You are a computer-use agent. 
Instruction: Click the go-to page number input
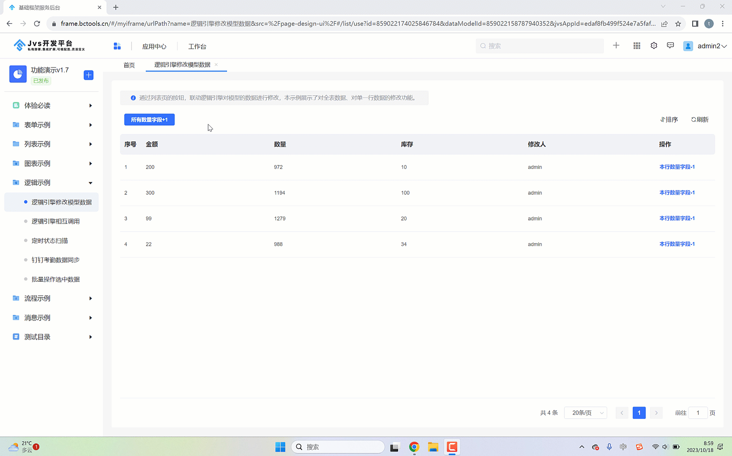[x=698, y=413]
